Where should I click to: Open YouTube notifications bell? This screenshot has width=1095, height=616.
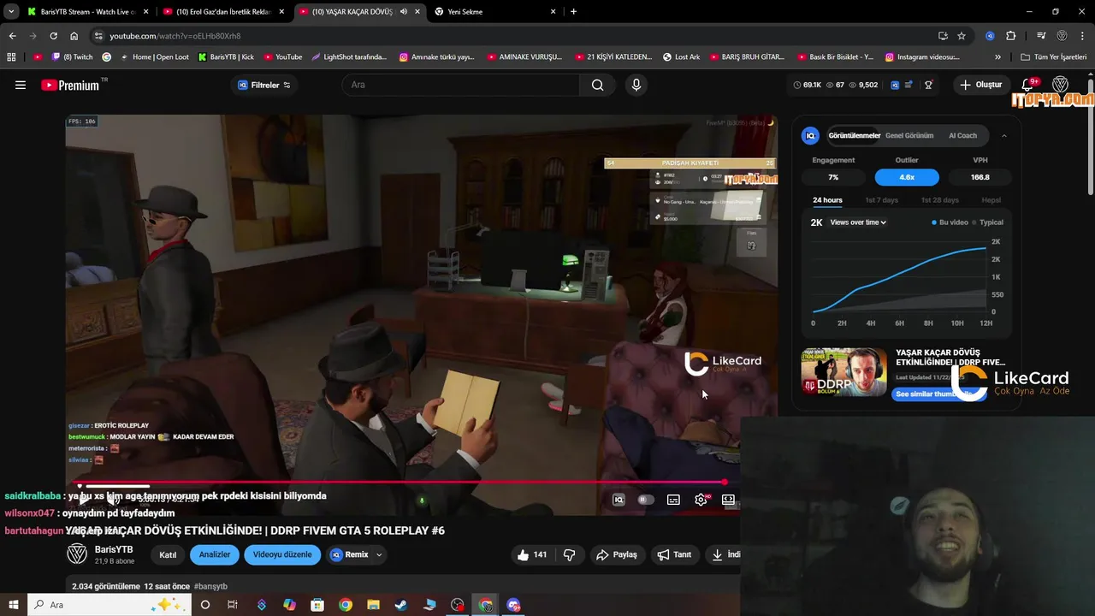(x=1029, y=85)
